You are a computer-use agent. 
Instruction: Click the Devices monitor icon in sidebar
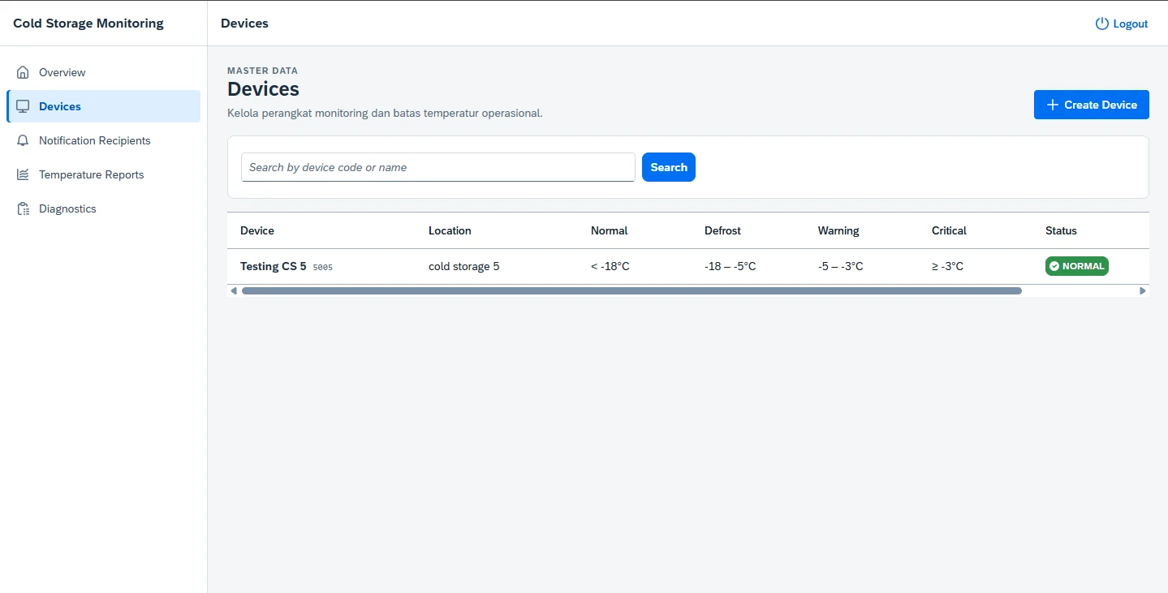click(x=23, y=106)
